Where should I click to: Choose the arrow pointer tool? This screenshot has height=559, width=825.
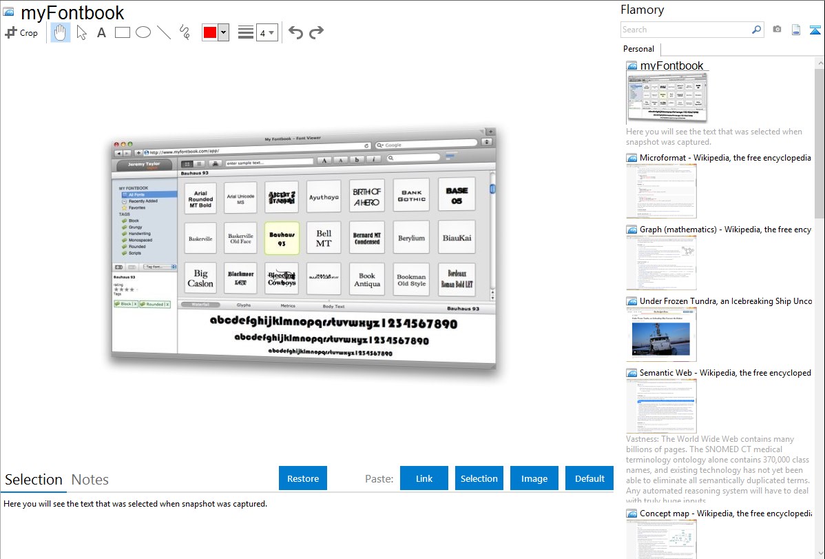coord(81,32)
